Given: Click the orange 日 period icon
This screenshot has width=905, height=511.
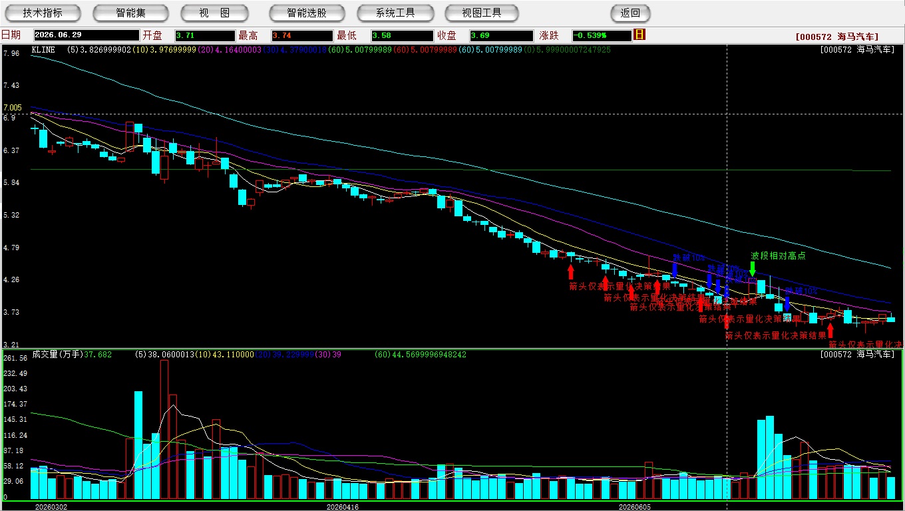Looking at the screenshot, I should pos(639,35).
